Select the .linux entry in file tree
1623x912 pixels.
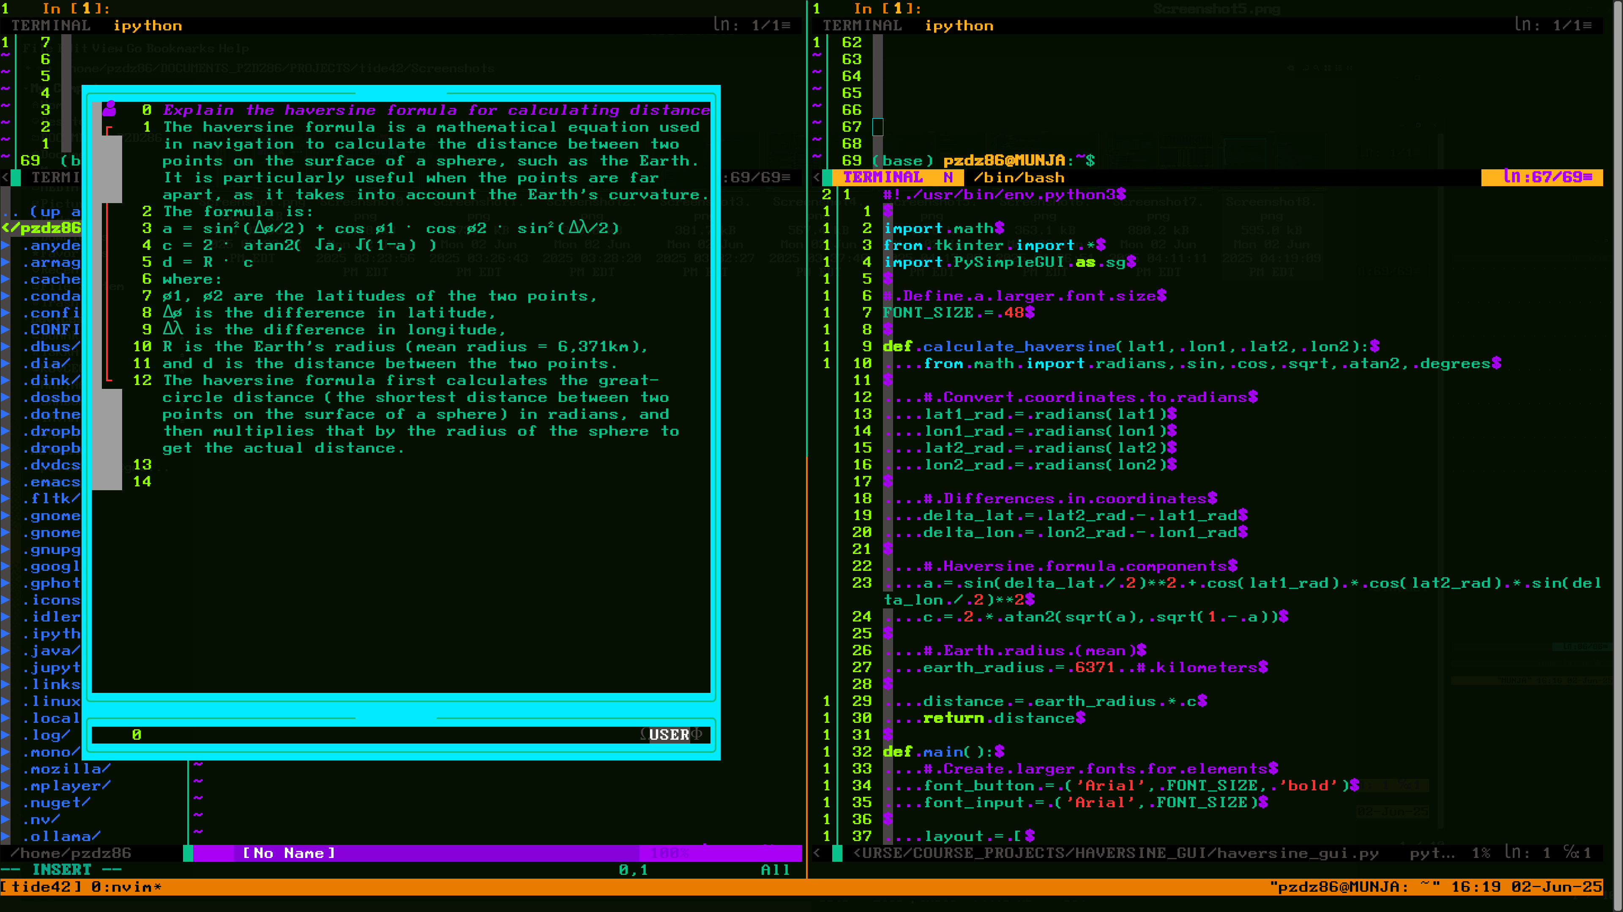51,701
